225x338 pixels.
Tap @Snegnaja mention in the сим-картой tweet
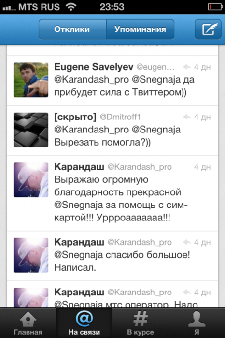[x=79, y=205]
